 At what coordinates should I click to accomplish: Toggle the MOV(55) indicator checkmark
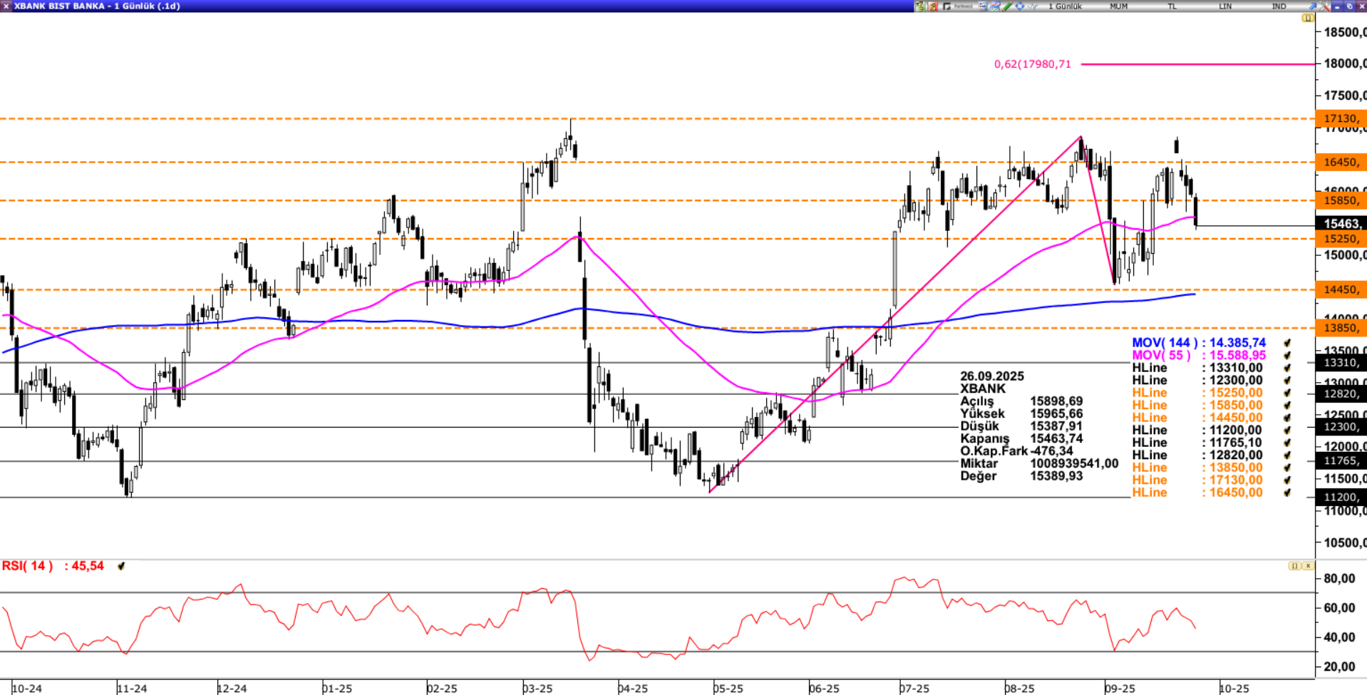1287,355
